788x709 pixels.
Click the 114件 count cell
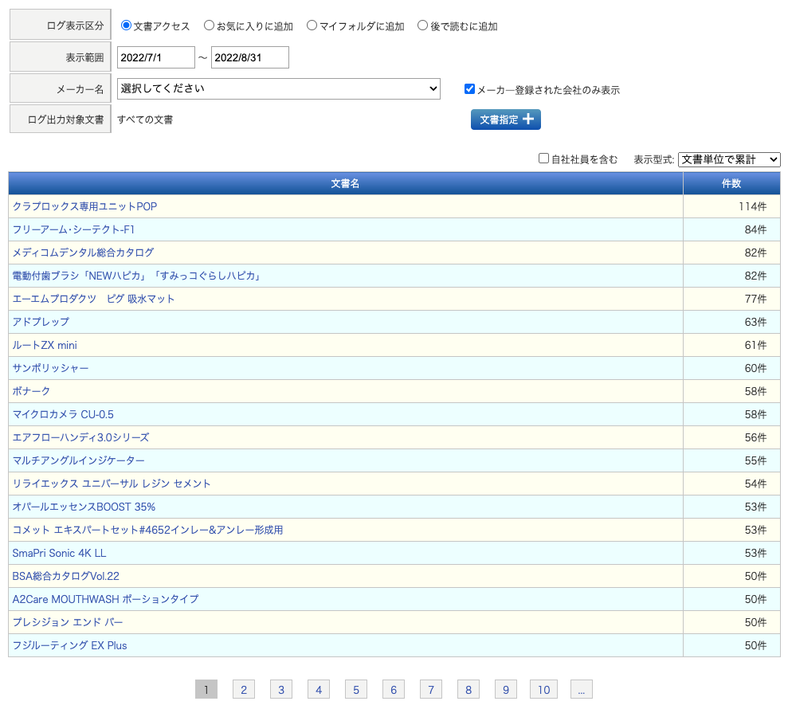(731, 206)
